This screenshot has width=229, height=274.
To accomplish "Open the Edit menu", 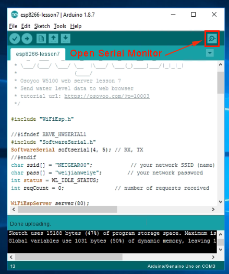I will click(x=26, y=26).
